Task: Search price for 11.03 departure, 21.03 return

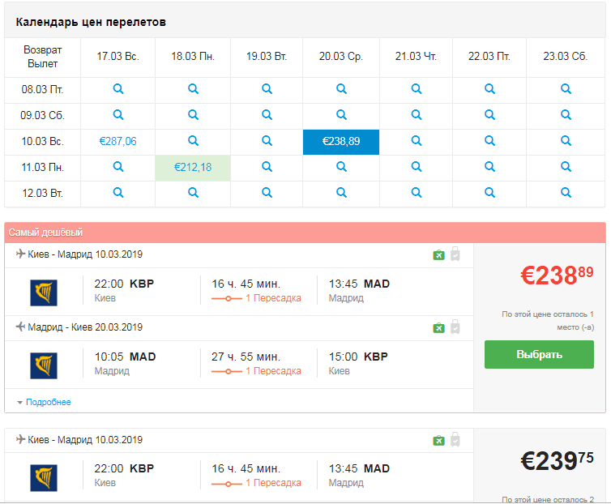Action: tap(417, 167)
